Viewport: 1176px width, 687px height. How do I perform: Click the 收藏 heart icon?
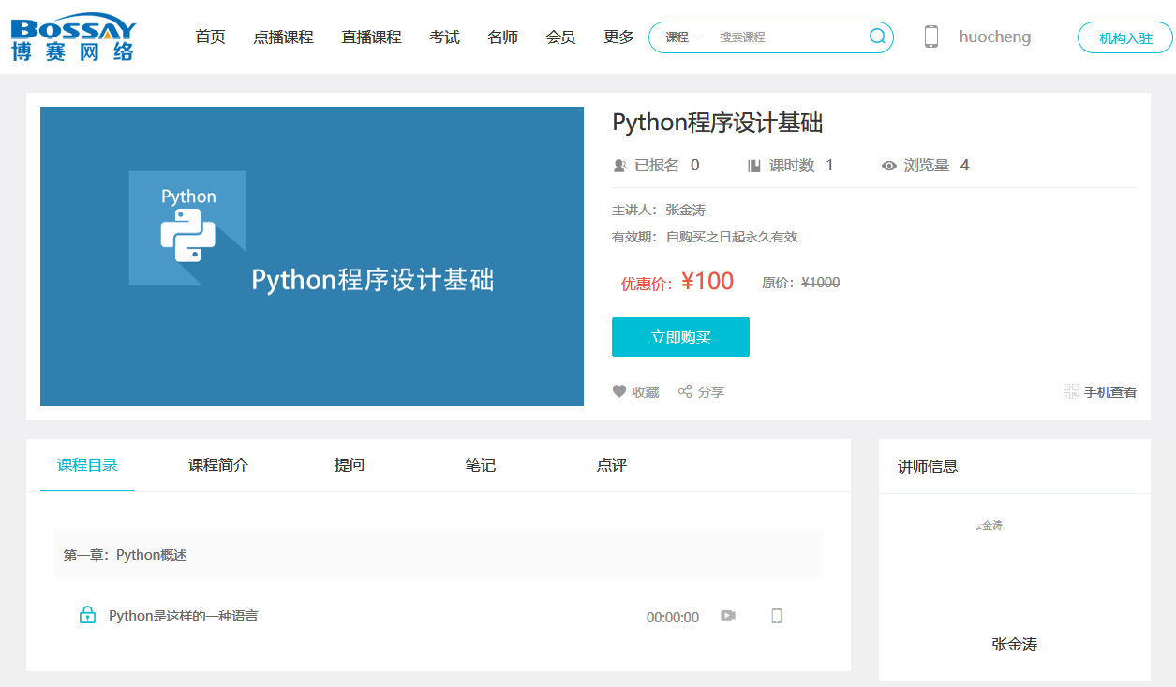click(x=619, y=391)
